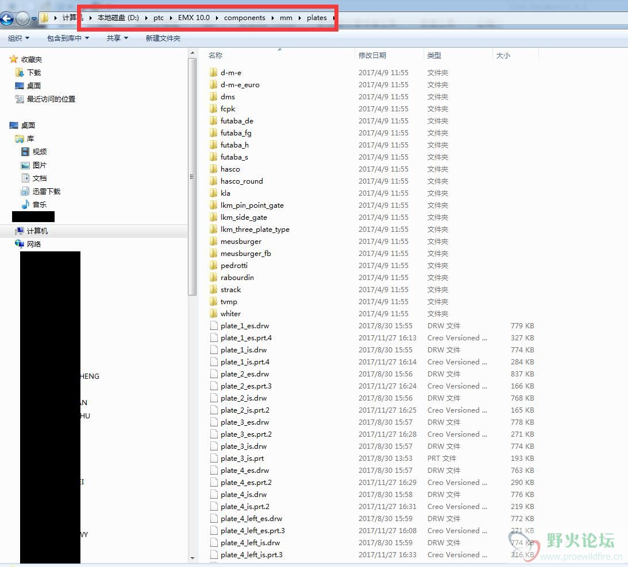Select the futaba_h folder name
The width and height of the screenshot is (628, 567).
click(234, 145)
